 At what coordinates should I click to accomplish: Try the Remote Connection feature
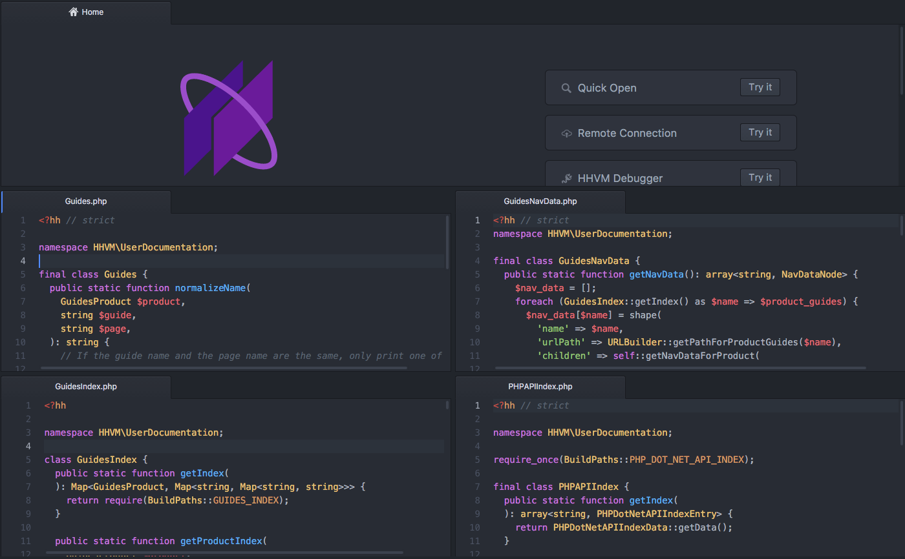(x=760, y=132)
